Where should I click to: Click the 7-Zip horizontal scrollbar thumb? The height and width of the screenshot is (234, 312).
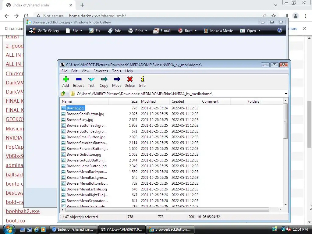pyautogui.click(x=167, y=210)
